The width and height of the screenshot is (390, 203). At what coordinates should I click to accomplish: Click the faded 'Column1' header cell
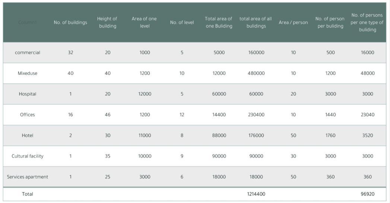[28, 22]
